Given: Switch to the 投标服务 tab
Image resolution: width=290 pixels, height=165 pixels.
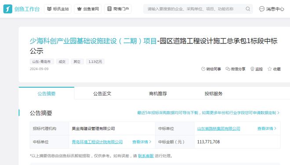Looking at the screenshot, I should tap(214, 93).
